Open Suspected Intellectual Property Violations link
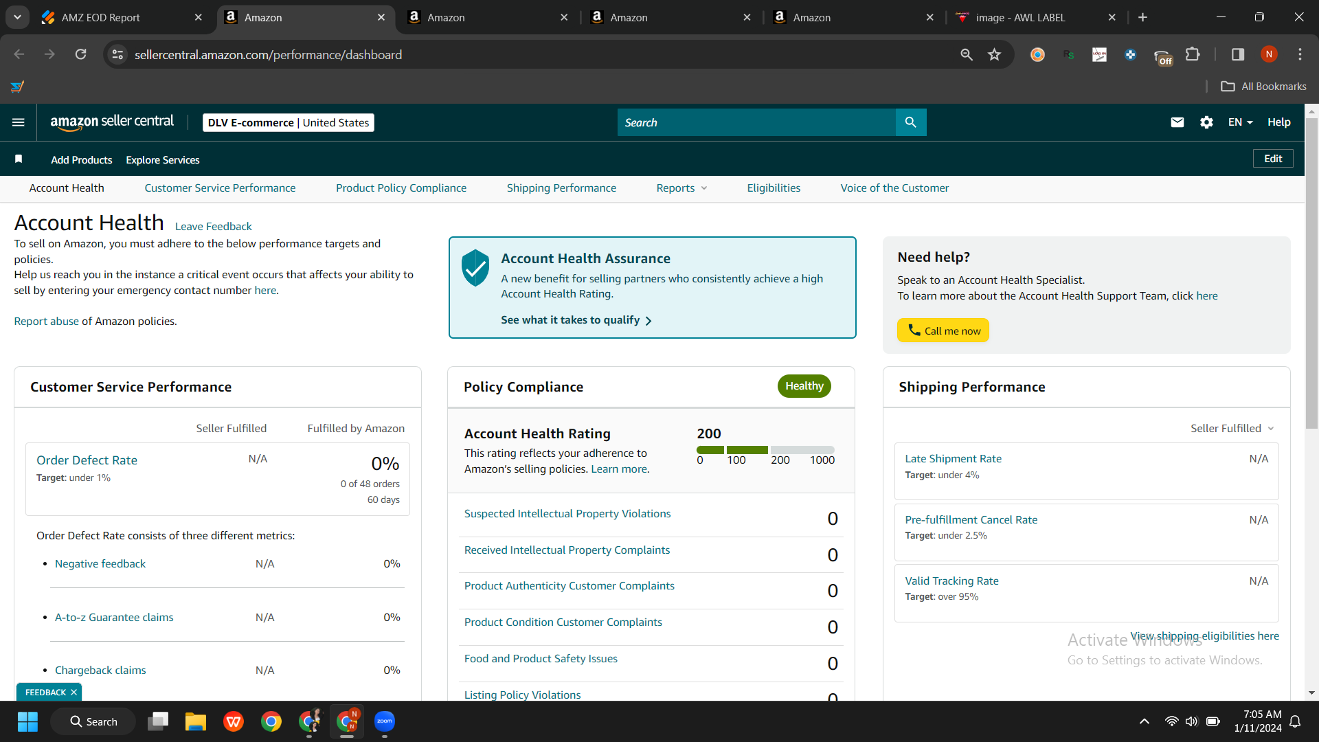 click(567, 514)
